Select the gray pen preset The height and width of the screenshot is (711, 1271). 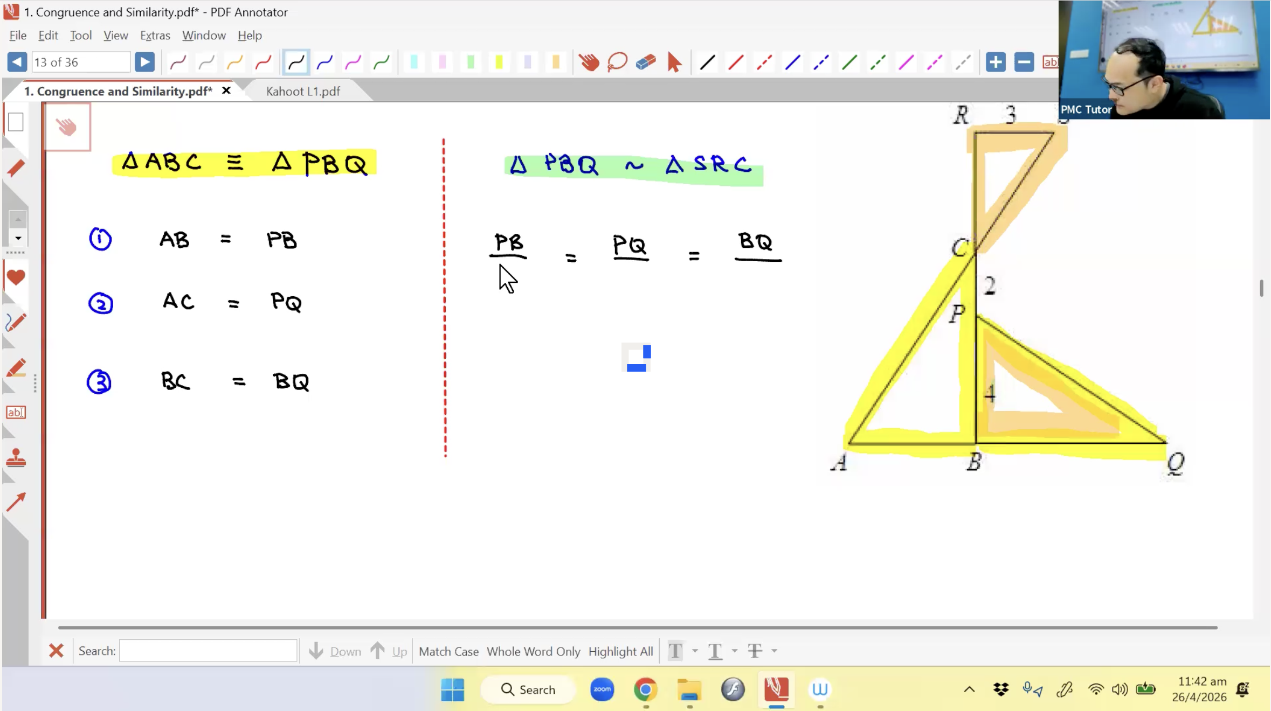(206, 62)
